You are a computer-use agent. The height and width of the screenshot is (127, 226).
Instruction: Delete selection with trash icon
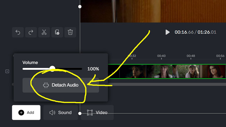[70, 32]
